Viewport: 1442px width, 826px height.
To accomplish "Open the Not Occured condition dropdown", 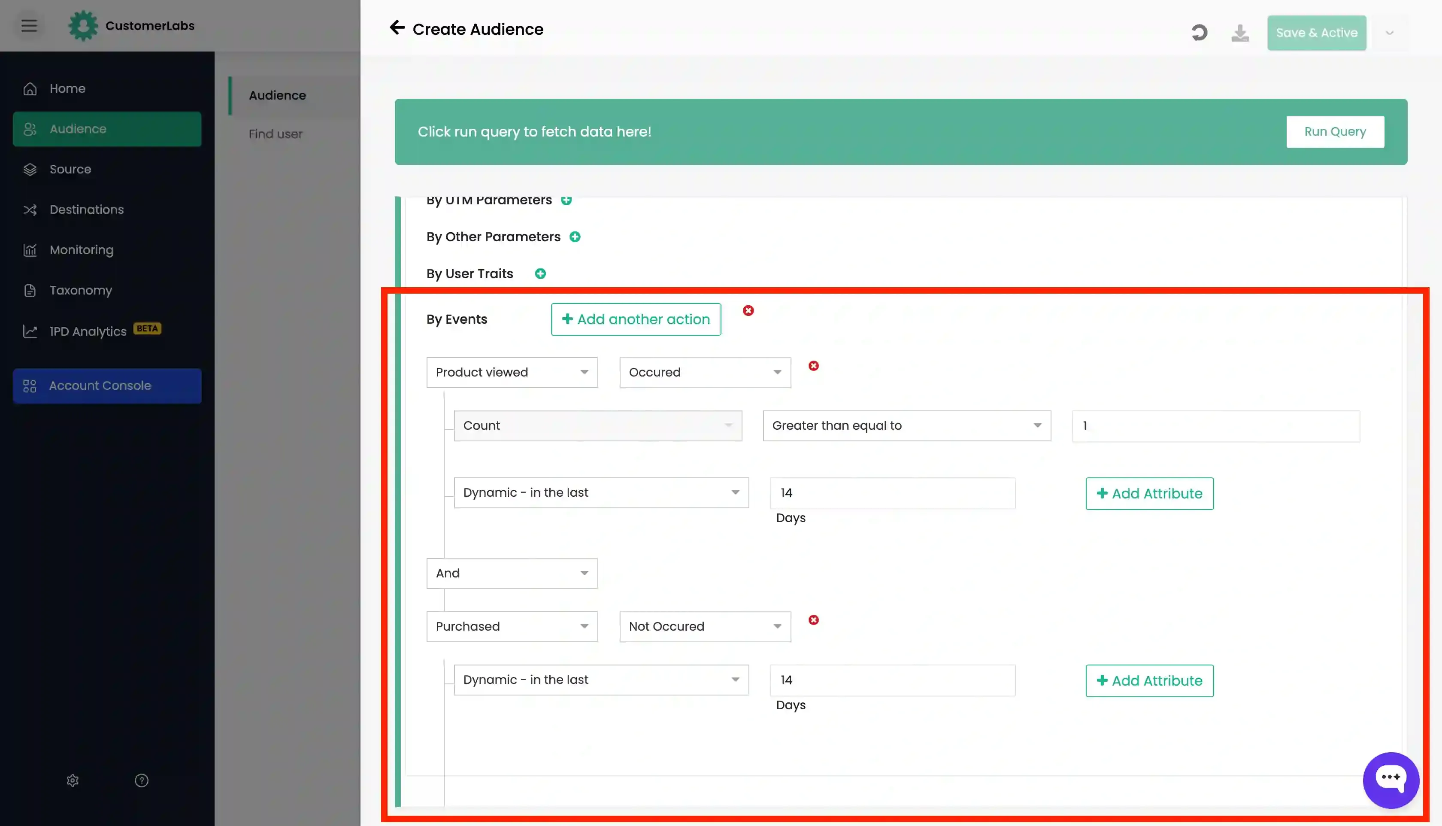I will click(705, 627).
